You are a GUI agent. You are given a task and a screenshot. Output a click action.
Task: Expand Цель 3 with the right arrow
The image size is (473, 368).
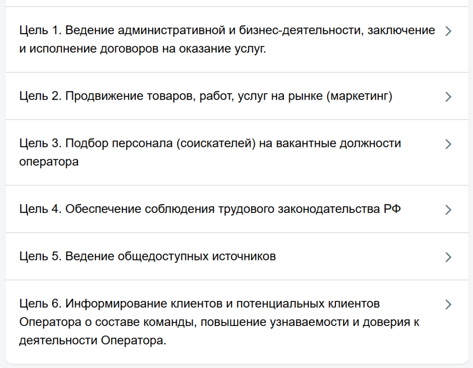[447, 144]
